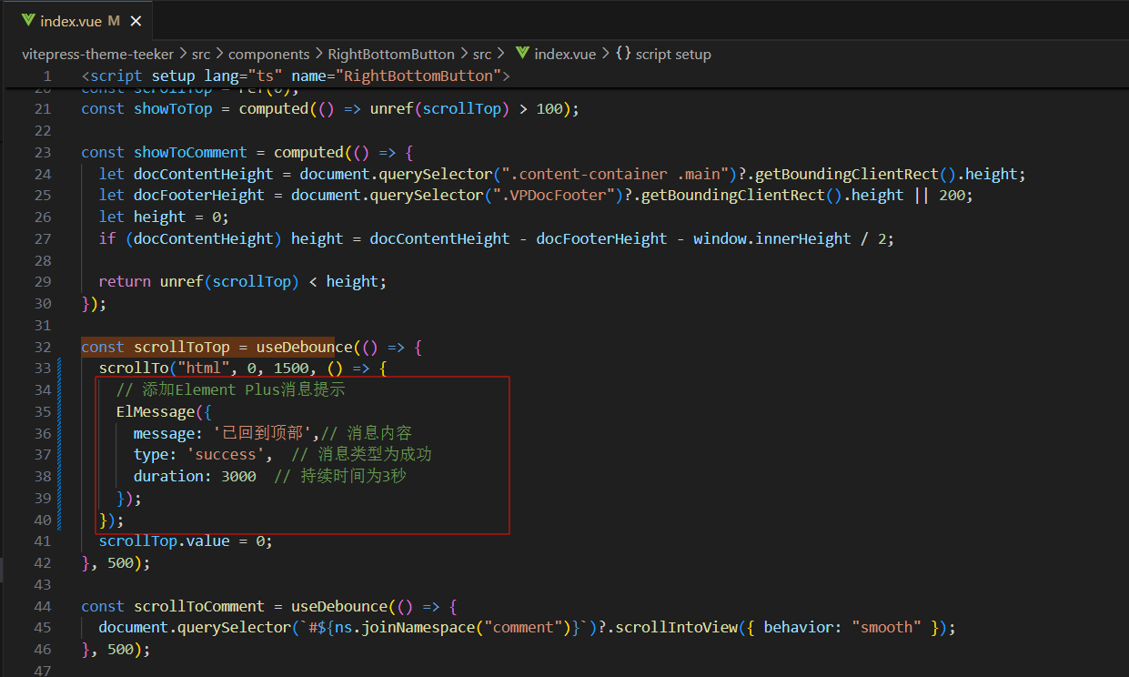Viewport: 1129px width, 677px height.
Task: Click the Vue icon in the breadcrumb bar
Action: (x=522, y=54)
